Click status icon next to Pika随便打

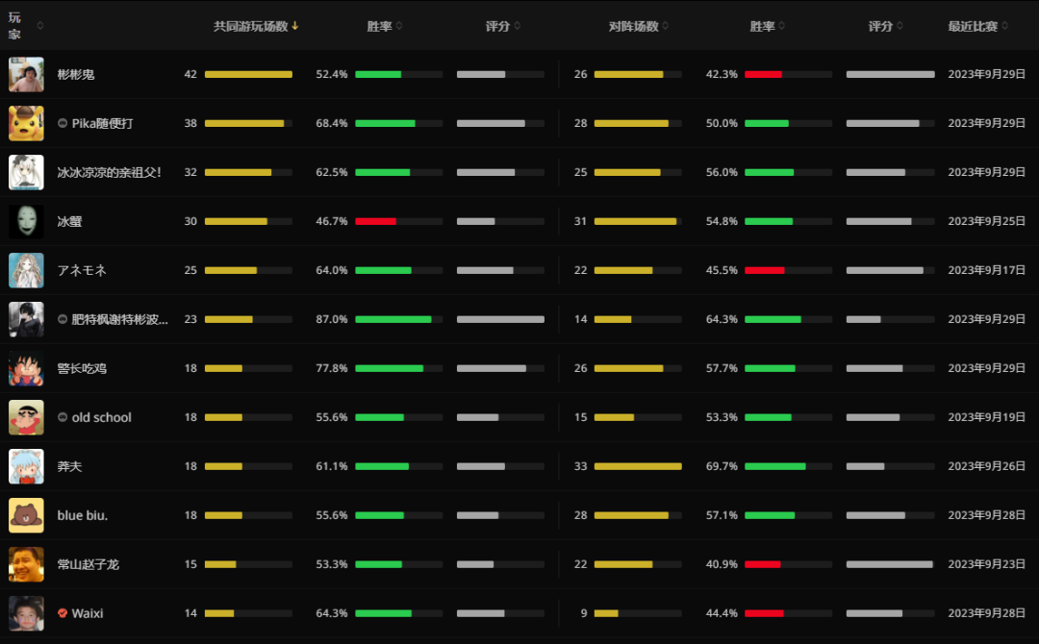click(63, 123)
